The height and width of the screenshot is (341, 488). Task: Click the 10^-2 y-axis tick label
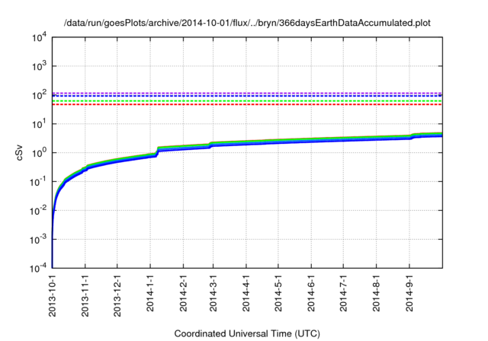tap(38, 210)
